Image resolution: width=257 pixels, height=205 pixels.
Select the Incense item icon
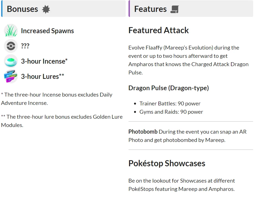[x=11, y=61]
